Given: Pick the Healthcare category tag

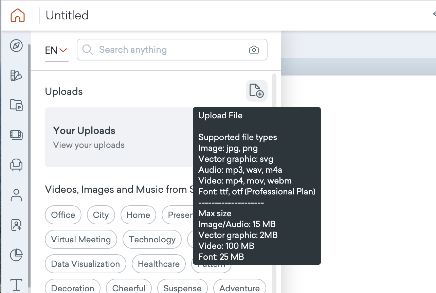Looking at the screenshot, I should pos(159,264).
